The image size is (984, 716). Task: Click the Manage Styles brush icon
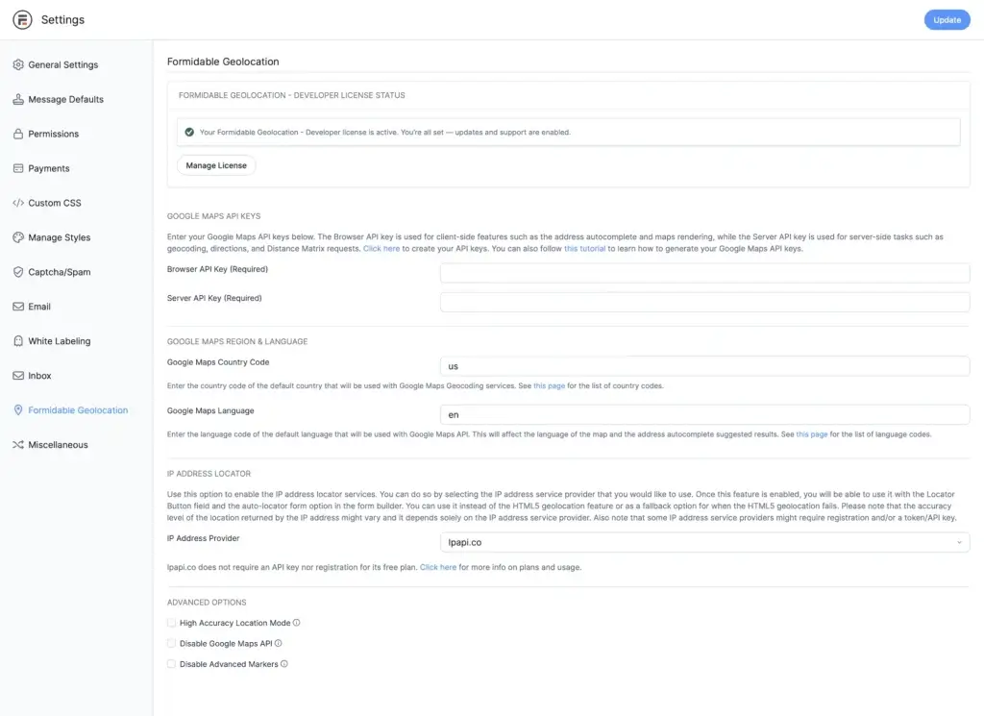point(17,237)
